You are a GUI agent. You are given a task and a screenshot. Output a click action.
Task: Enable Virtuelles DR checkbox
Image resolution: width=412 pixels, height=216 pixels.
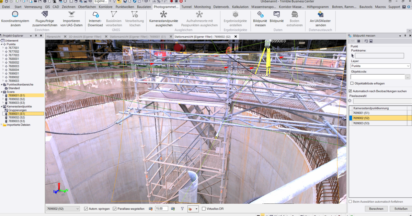[204, 209]
